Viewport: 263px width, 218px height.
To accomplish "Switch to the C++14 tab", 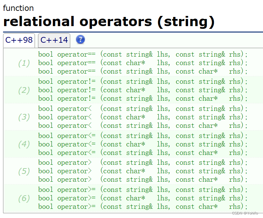I will (x=54, y=40).
